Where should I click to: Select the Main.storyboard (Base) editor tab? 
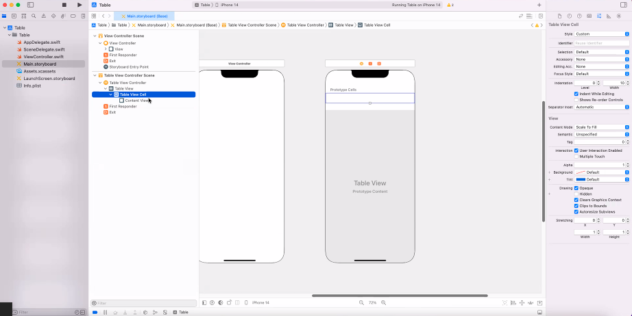(x=144, y=16)
